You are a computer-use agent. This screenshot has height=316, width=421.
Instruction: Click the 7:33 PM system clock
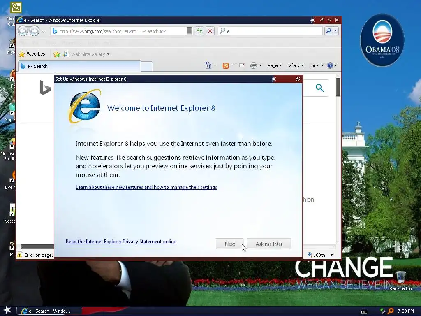405,311
